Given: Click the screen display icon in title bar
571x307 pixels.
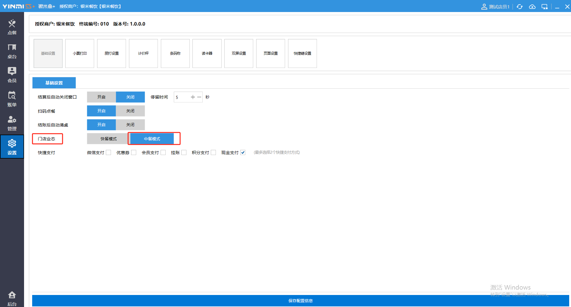Looking at the screenshot, I should tap(545, 7).
